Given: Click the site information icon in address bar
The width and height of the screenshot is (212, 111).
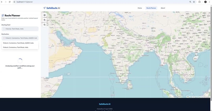Looking at the screenshot, I should click(14, 2).
